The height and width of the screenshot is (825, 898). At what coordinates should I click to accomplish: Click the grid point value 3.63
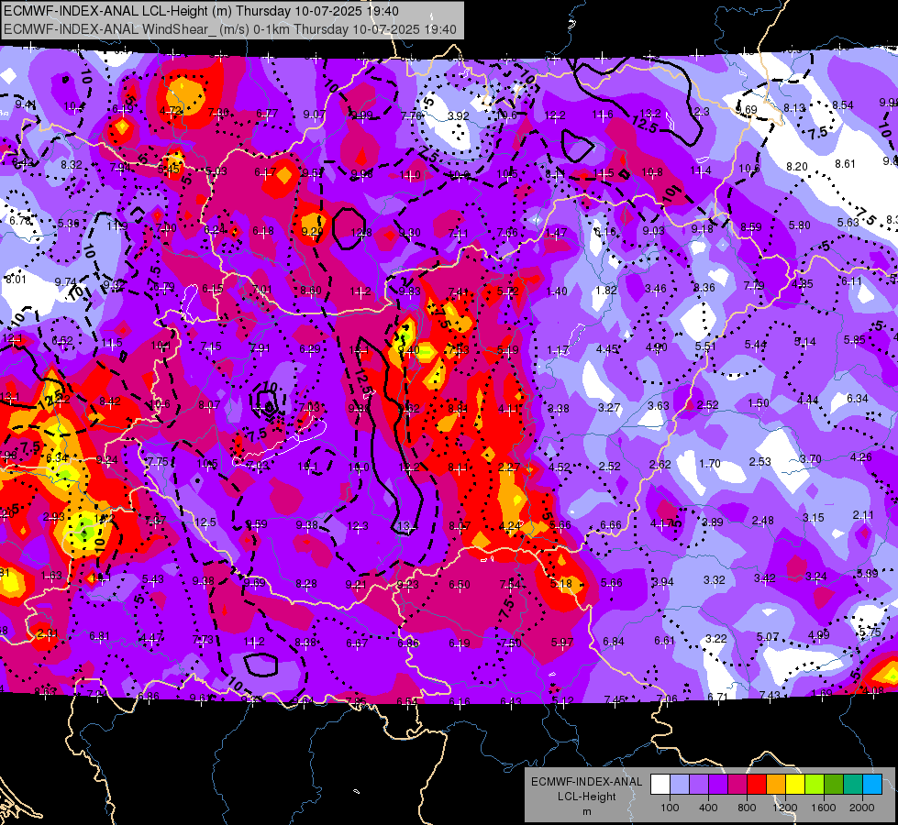tap(658, 405)
